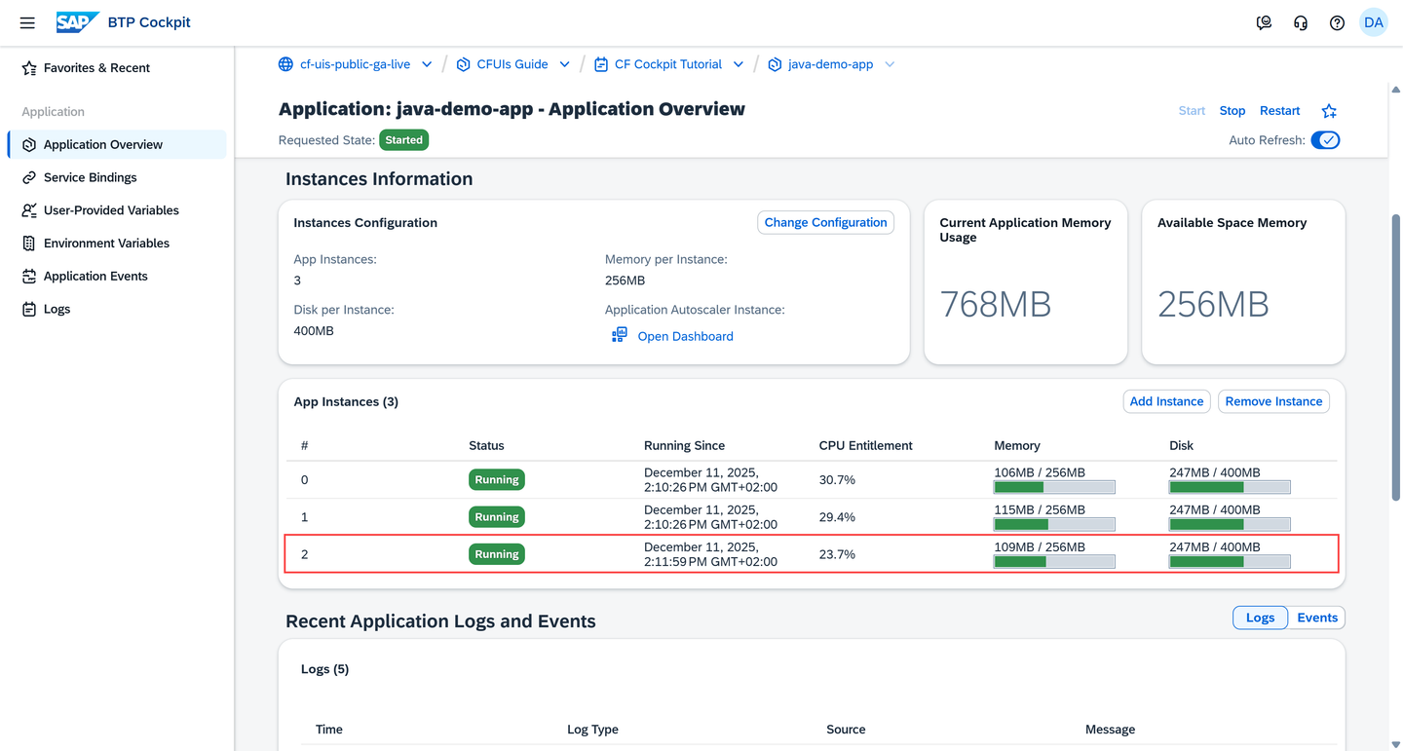Viewport: 1403px width, 751px height.
Task: Click the Logs clipboard icon
Action: tap(29, 309)
